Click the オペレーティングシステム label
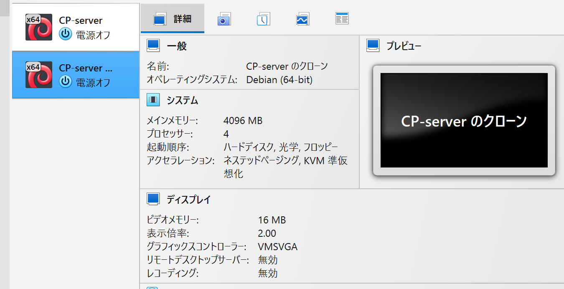Screen dimensions: 564x289 tap(192, 80)
